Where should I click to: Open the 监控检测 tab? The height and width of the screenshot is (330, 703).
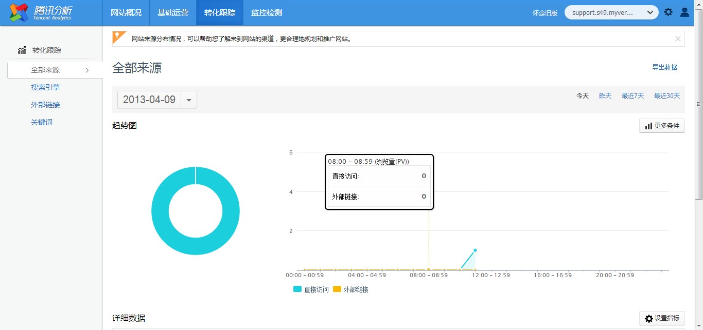pyautogui.click(x=266, y=13)
